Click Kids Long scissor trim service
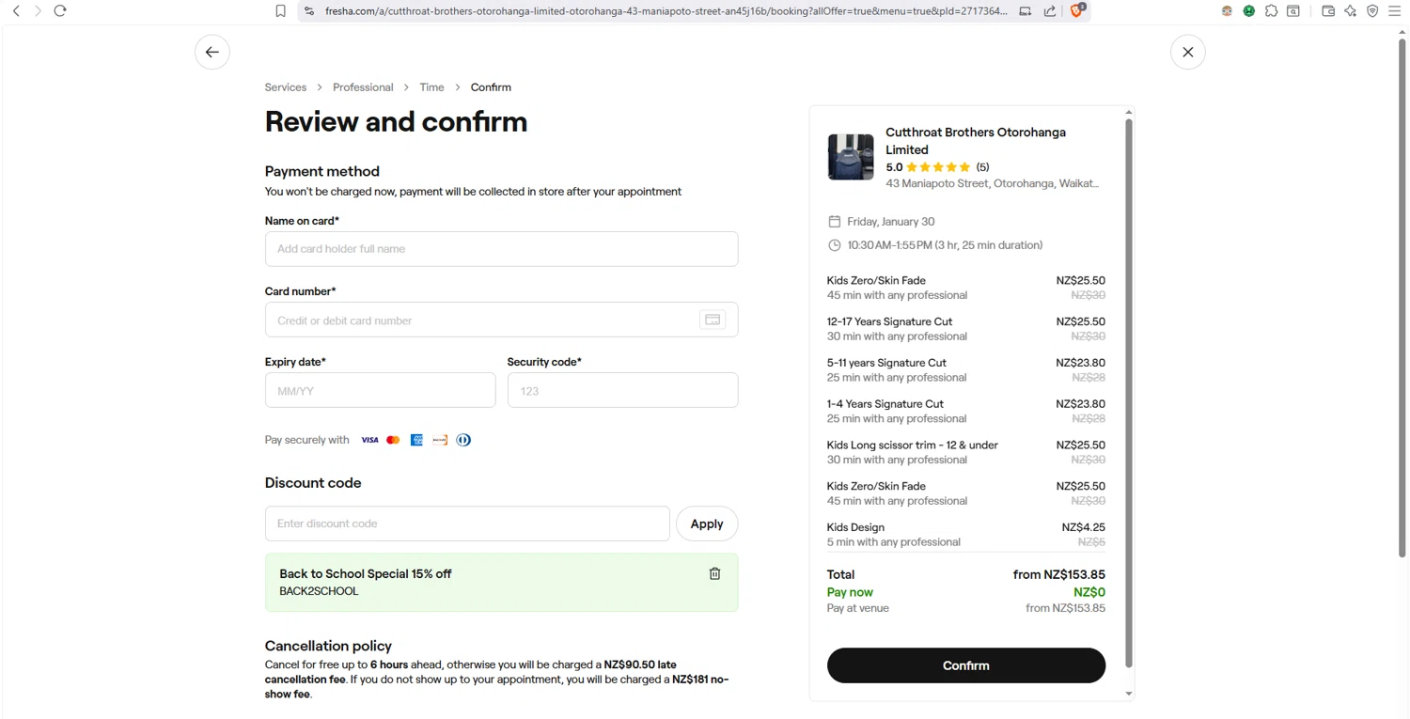Image resolution: width=1410 pixels, height=719 pixels. (965, 452)
